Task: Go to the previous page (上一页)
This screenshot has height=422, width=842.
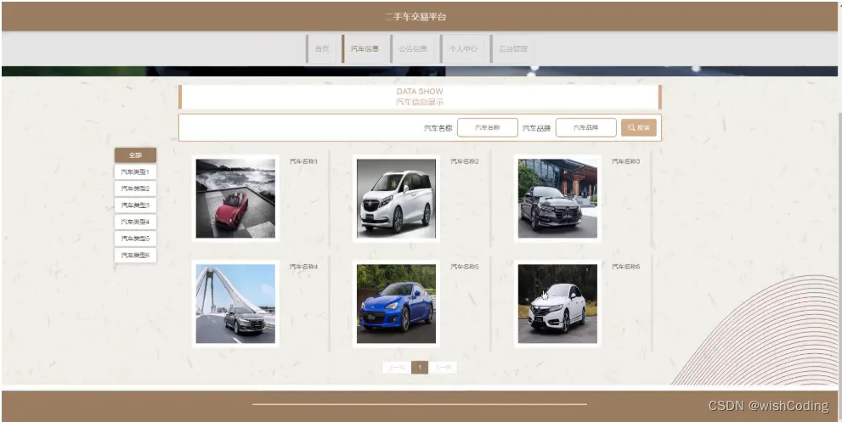Action: (396, 368)
